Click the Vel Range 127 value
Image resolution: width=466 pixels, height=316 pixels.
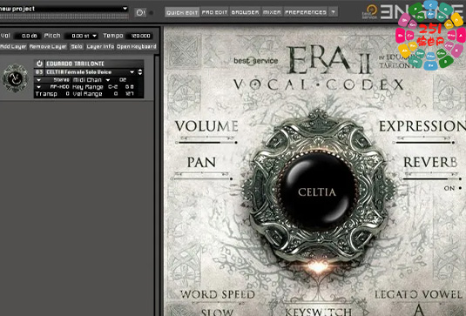coord(130,94)
